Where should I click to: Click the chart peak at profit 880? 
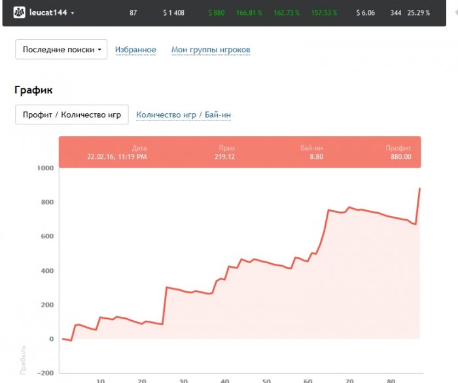[x=419, y=189]
